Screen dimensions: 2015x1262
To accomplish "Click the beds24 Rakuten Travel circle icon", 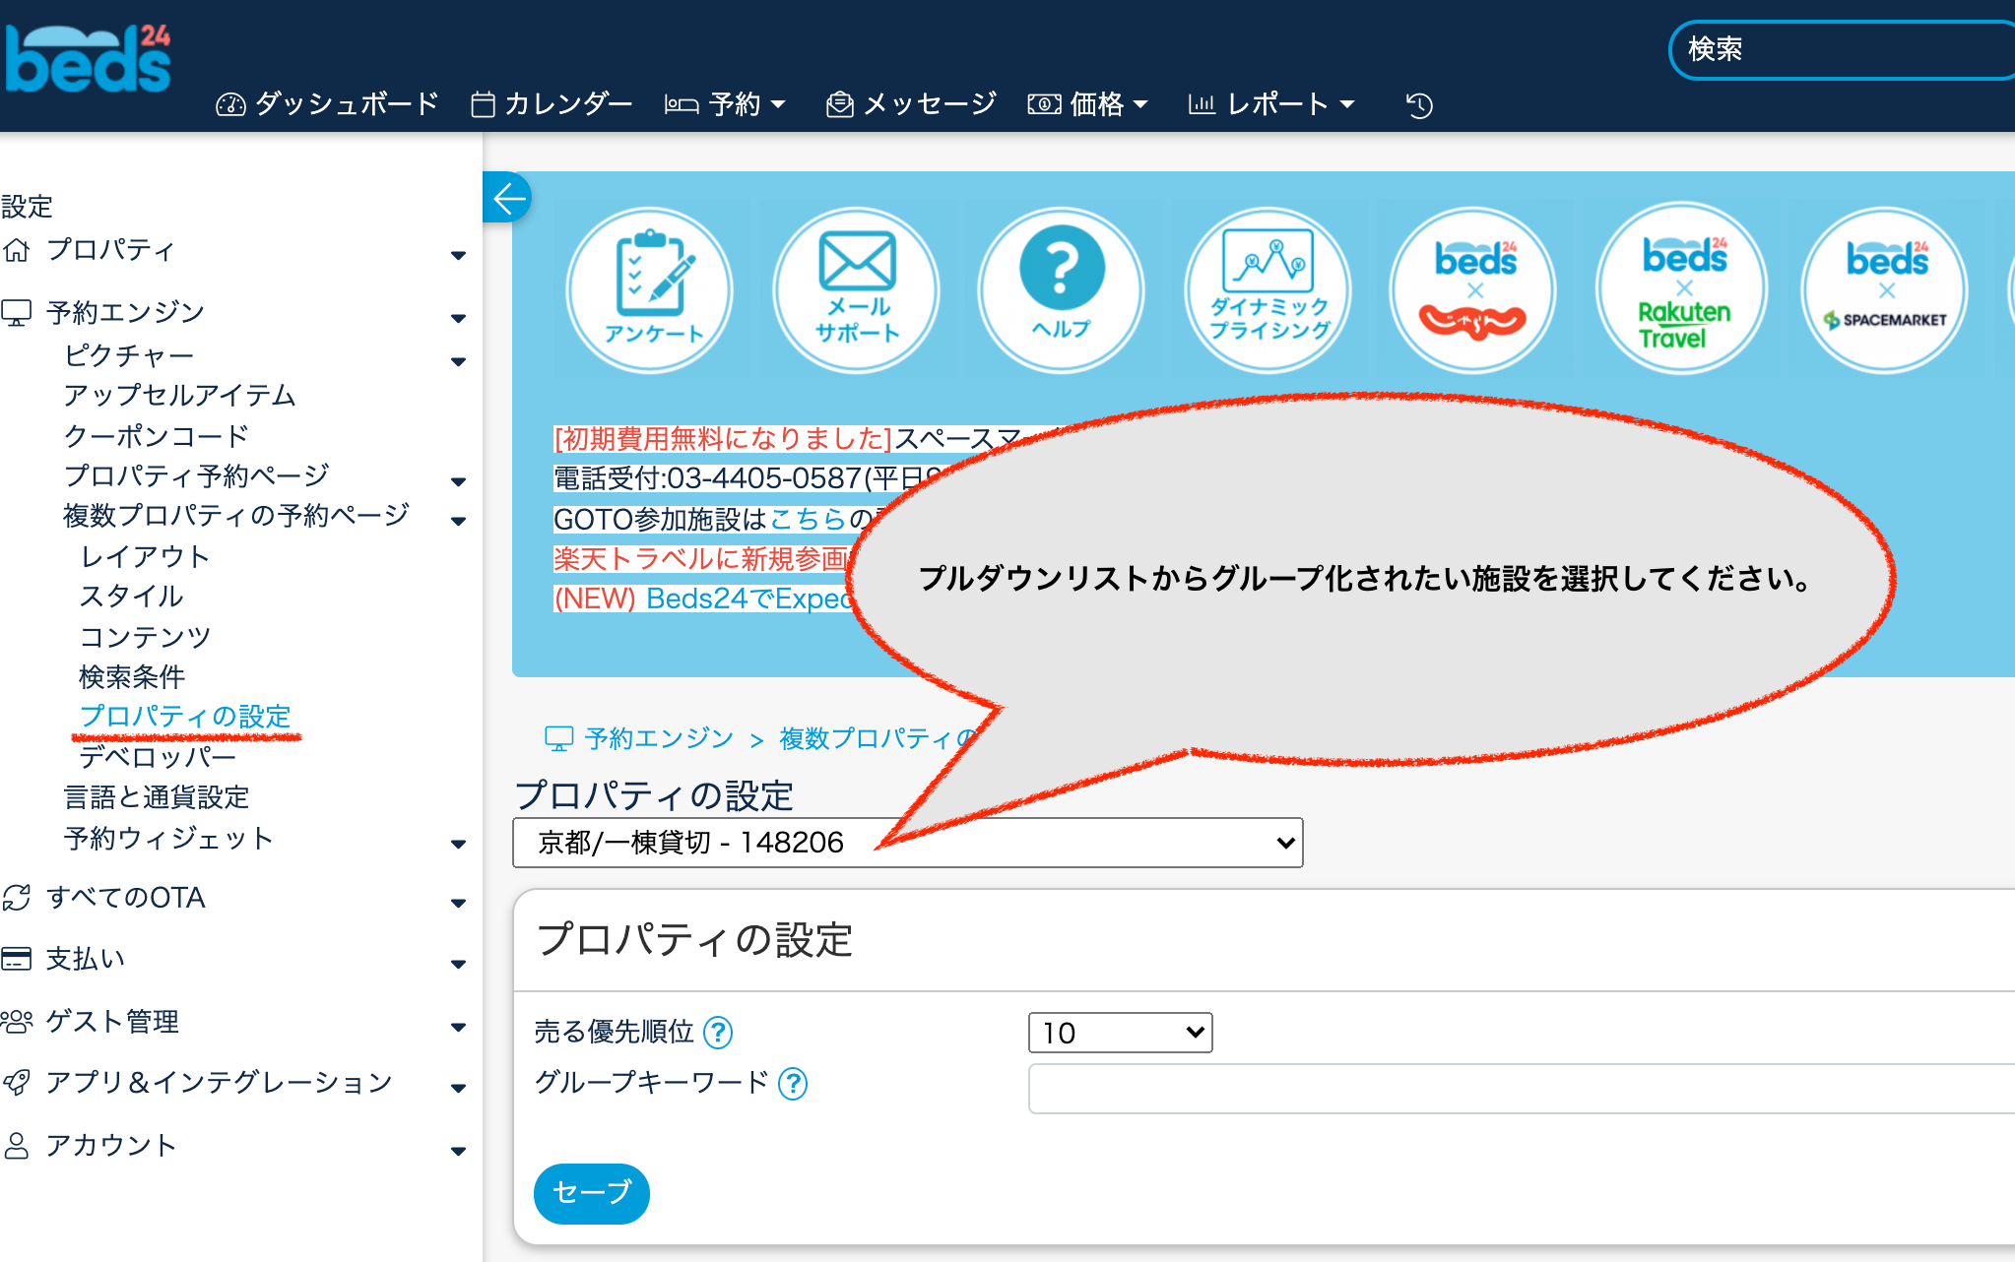I will pos(1681,289).
